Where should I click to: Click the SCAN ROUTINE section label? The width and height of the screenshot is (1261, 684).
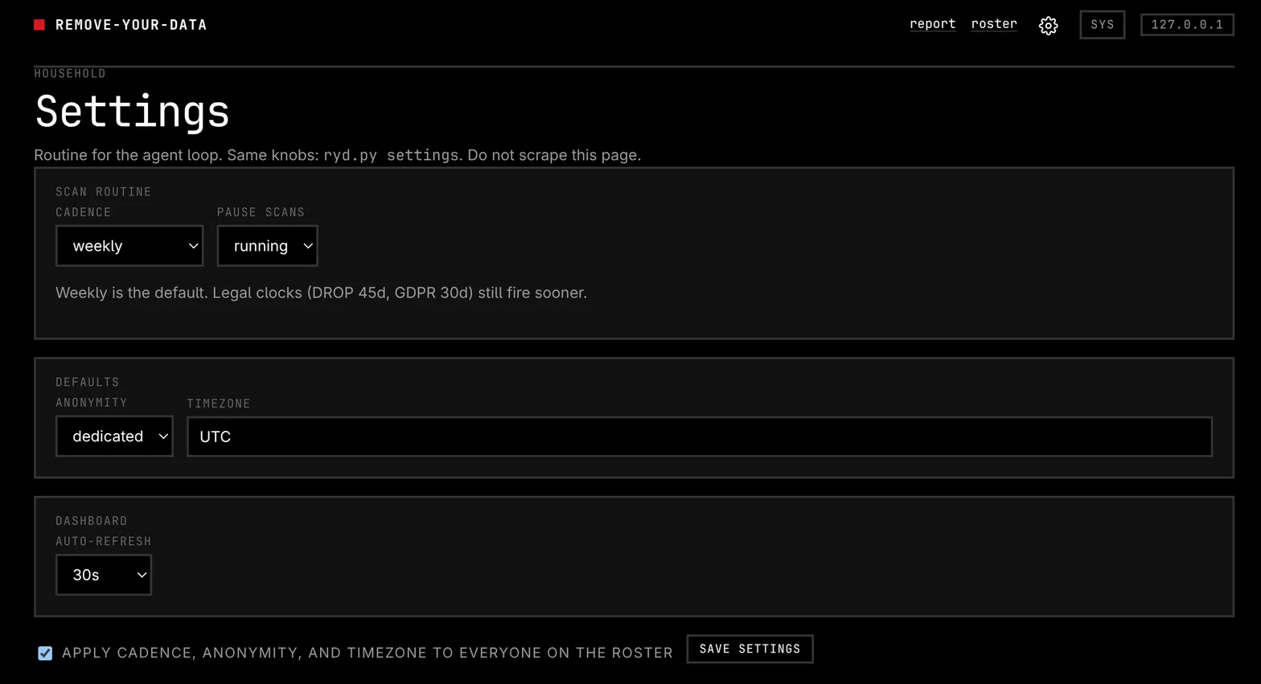(104, 192)
